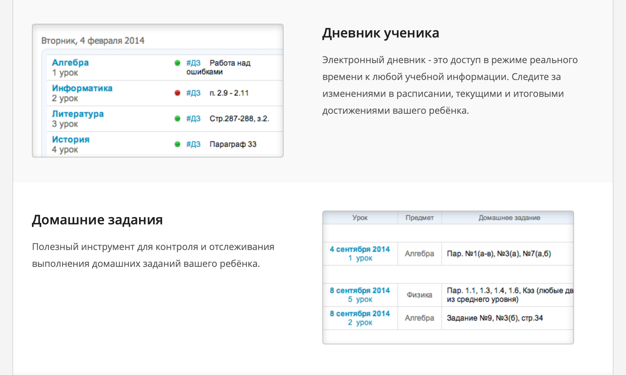Click the homework text Пар. №1(а-в), №3(а), №7(а,б)
The image size is (626, 375).
[x=499, y=253]
